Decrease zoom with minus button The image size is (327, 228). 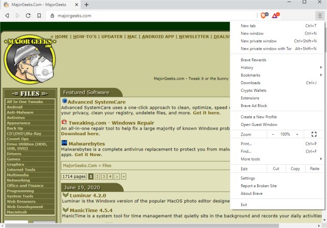(273, 134)
